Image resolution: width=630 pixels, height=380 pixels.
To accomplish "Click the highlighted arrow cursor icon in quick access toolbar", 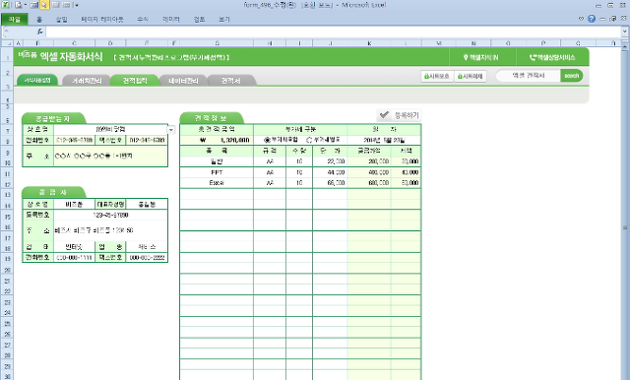I will click(44, 5).
